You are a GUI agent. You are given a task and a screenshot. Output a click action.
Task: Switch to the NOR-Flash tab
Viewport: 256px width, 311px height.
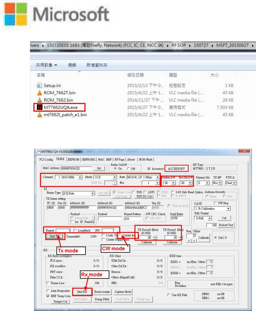pos(146,159)
